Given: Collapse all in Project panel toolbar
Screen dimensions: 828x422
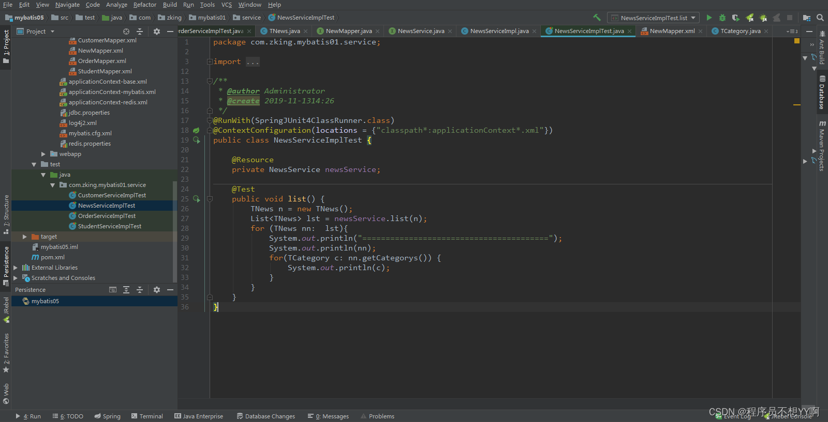Looking at the screenshot, I should click(x=140, y=32).
